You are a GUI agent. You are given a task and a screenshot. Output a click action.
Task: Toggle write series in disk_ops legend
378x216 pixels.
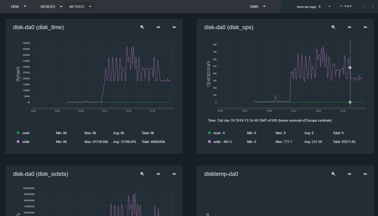point(219,142)
